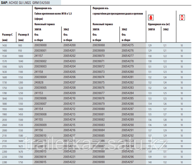
Task: Click weight value 126 in 1880 row
Action: click(x=165, y=104)
